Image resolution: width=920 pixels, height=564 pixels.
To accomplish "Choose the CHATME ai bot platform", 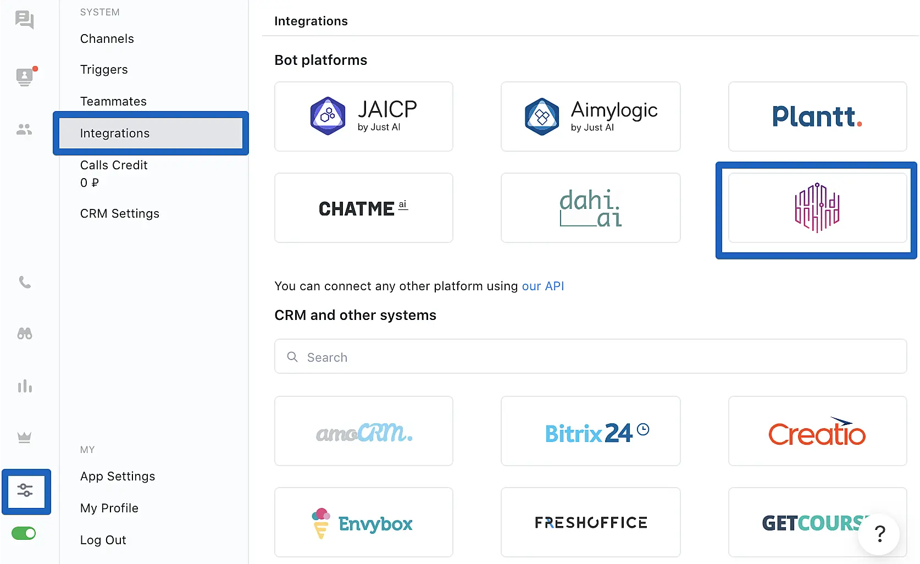I will [364, 208].
